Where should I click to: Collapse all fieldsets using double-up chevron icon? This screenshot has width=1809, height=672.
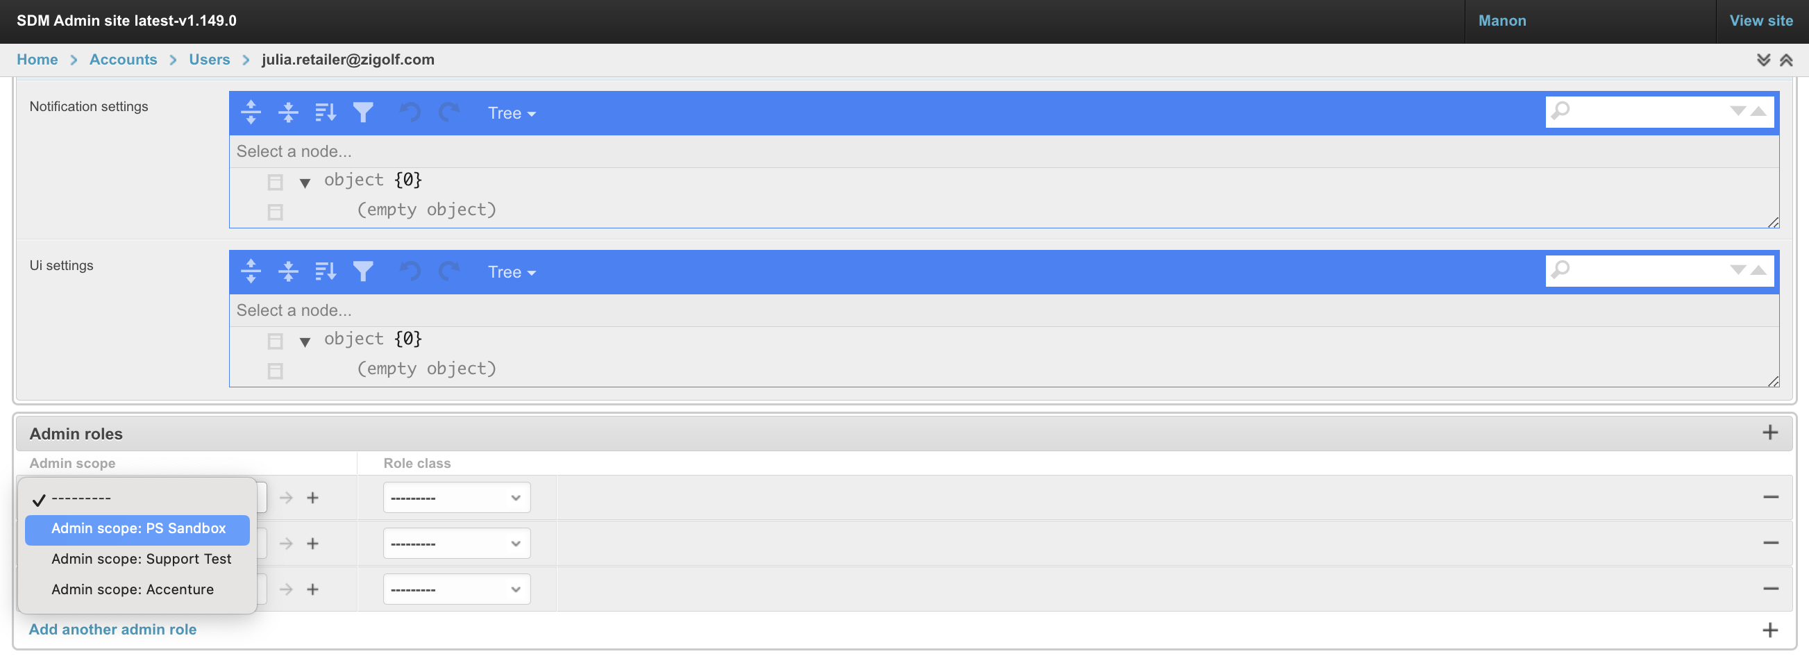[1786, 60]
